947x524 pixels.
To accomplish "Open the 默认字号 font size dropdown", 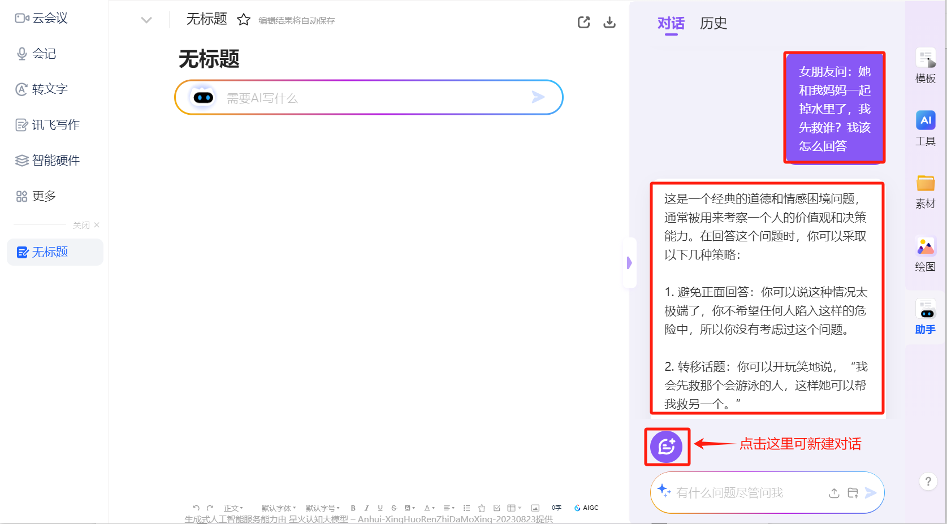I will [x=323, y=508].
